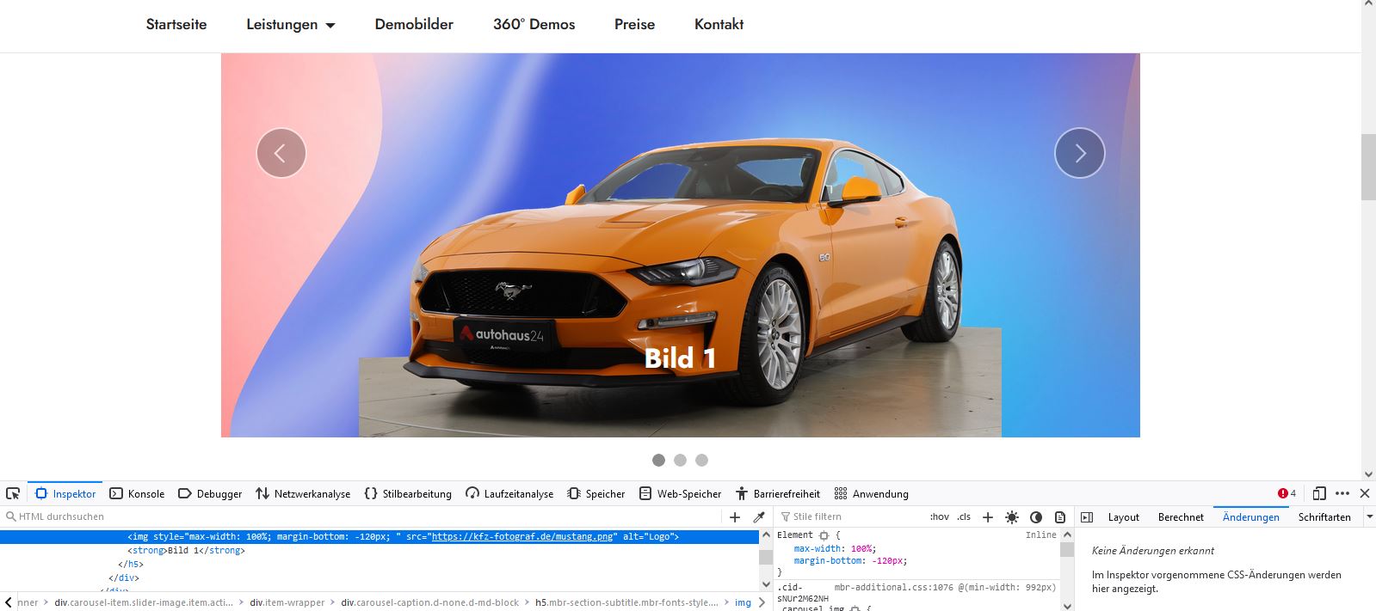Viewport: 1376px width, 611px height.
Task: Select the strong Bild 1 markup line
Action: coord(187,550)
